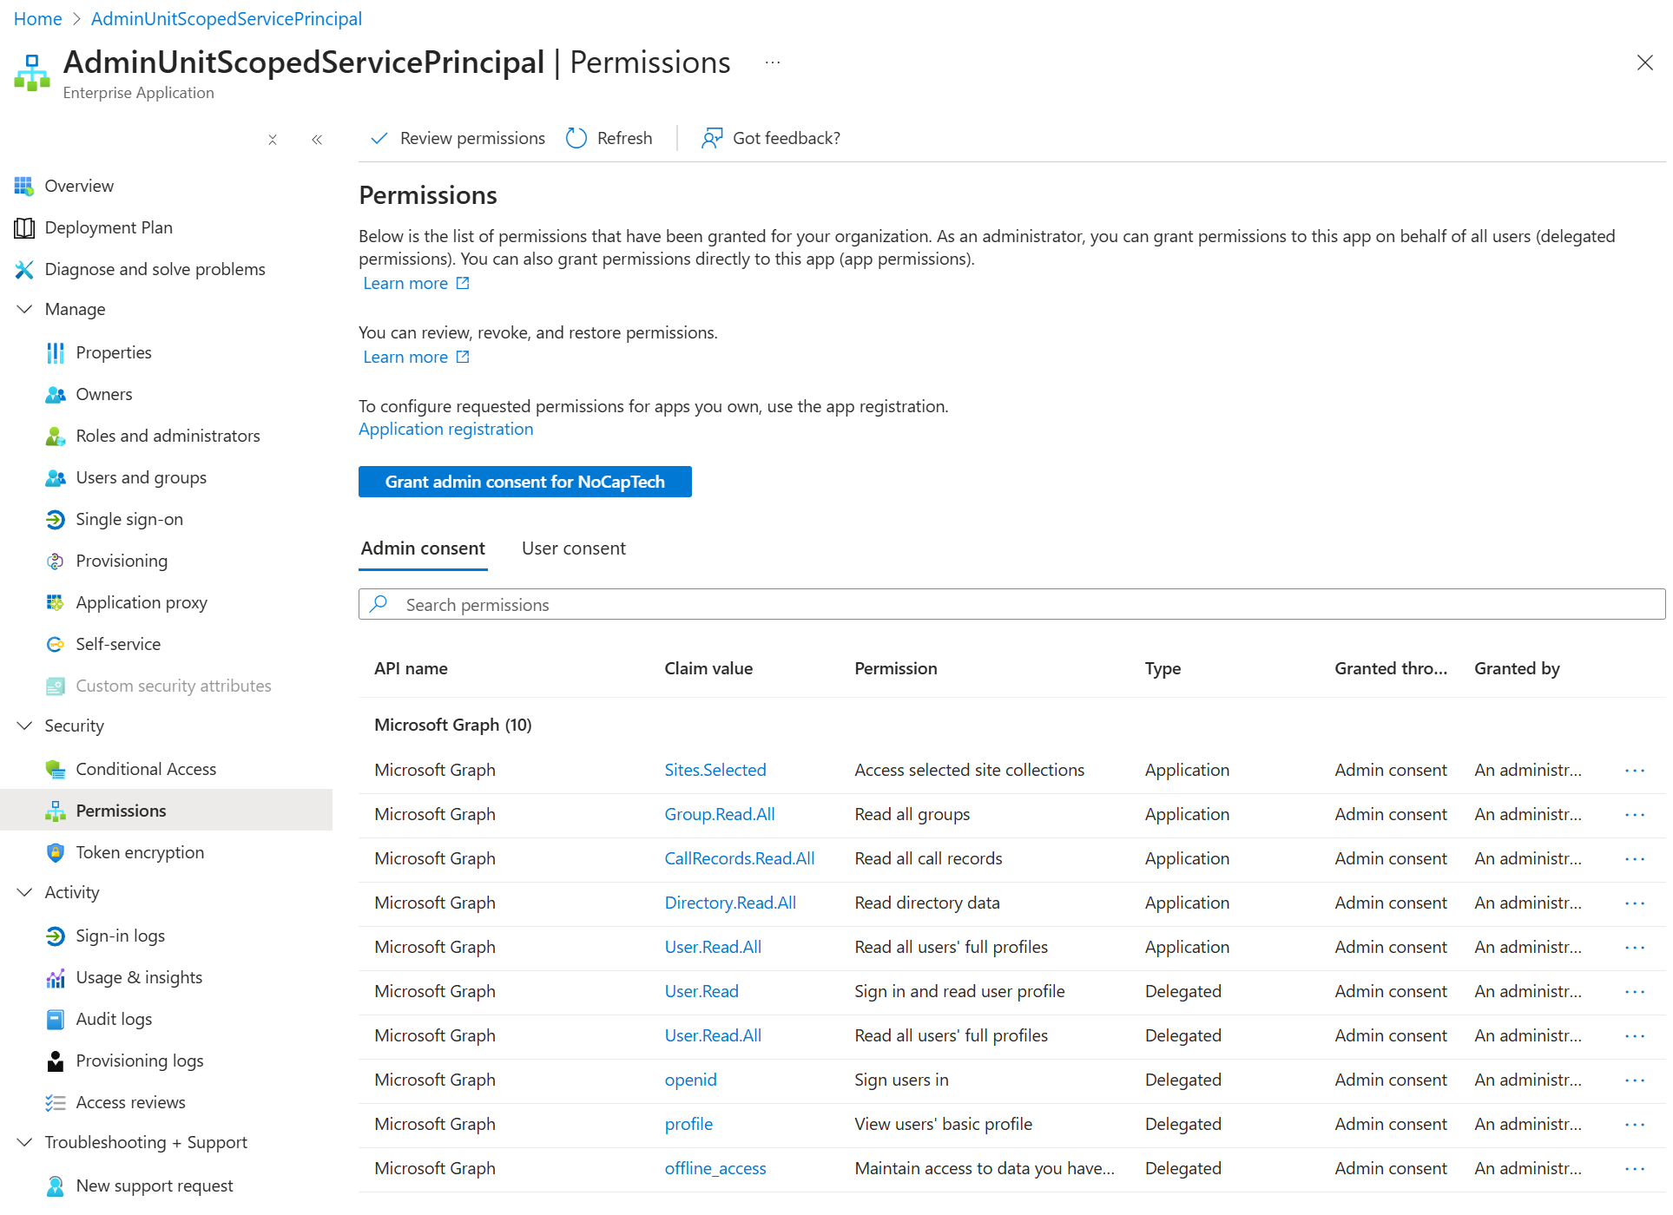Collapse the Manage section
Viewport: 1673px width, 1215px height.
tap(24, 309)
